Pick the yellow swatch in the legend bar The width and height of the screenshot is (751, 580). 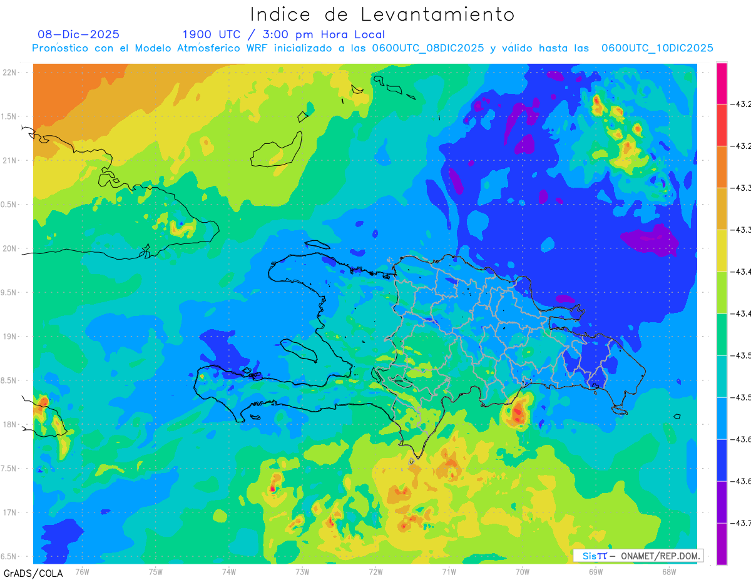click(x=722, y=251)
